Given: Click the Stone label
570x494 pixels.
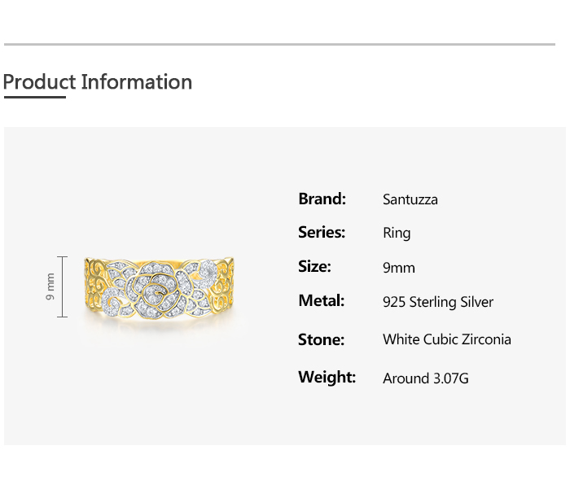Looking at the screenshot, I should (321, 339).
